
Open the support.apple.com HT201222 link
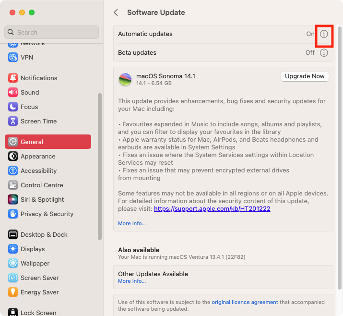pos(212,209)
